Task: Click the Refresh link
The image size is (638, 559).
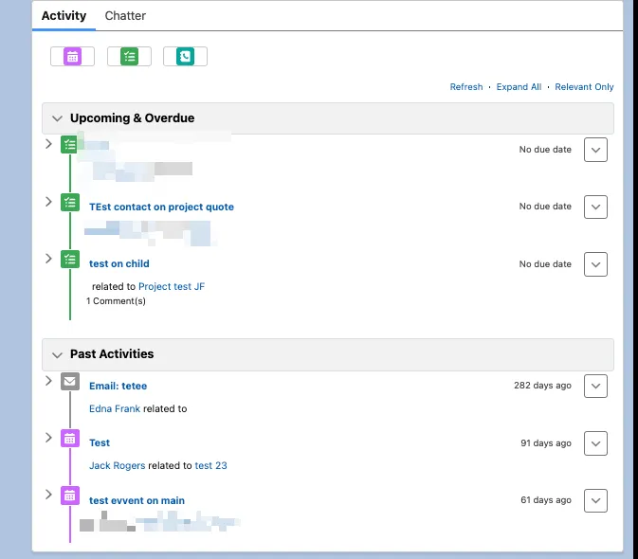Action: click(x=466, y=87)
